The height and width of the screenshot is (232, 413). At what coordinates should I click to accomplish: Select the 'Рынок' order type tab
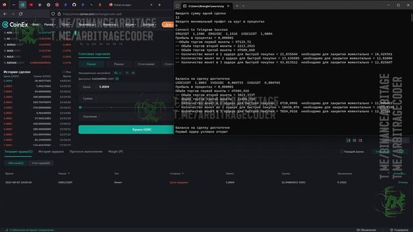119,64
